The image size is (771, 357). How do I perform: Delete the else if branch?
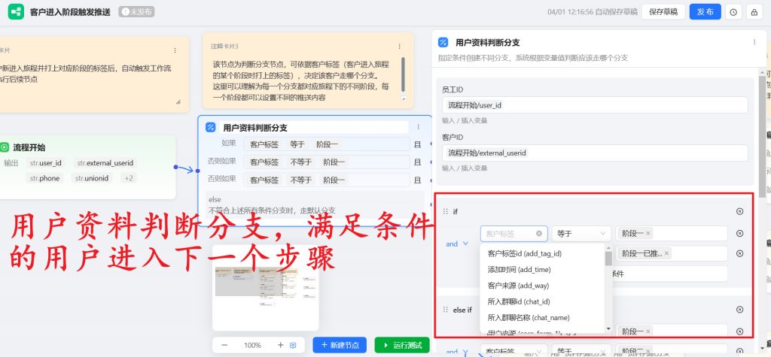pyautogui.click(x=739, y=310)
